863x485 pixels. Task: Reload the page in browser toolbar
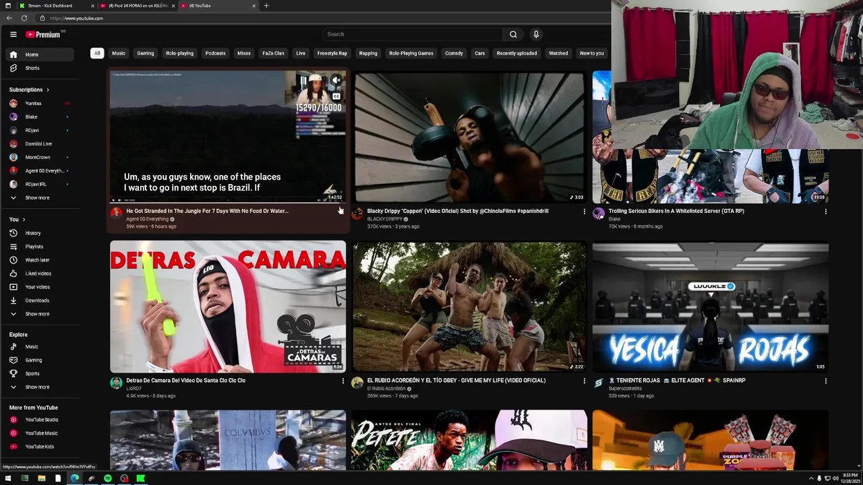(25, 18)
